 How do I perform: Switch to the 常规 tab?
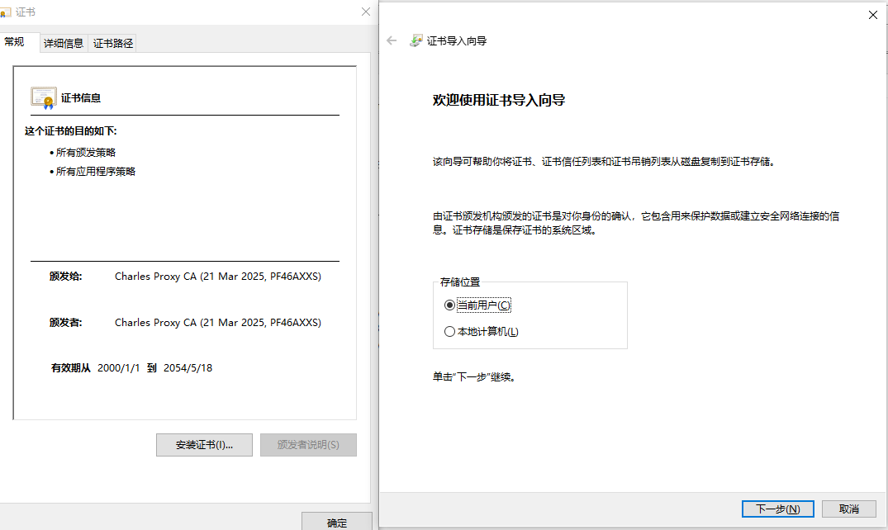coord(14,42)
